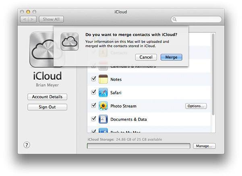Go back with the left arrow
242x176 pixels.
click(24, 19)
